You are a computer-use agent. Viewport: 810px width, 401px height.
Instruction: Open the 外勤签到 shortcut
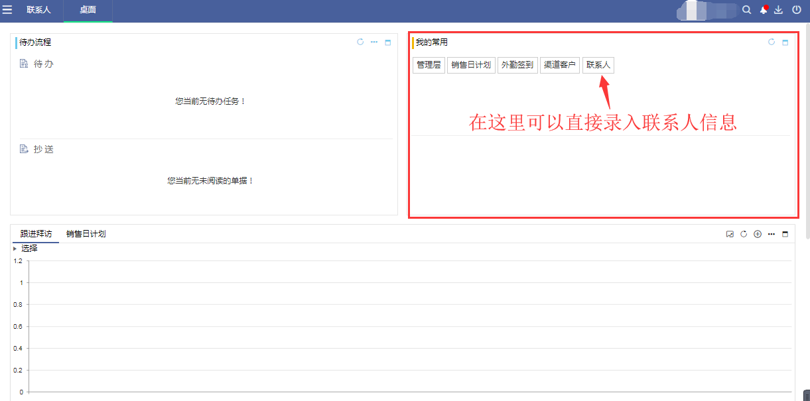[x=517, y=65]
